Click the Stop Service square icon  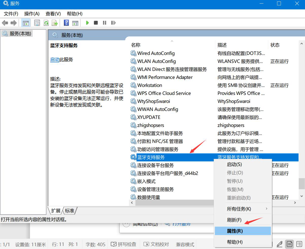96,23
